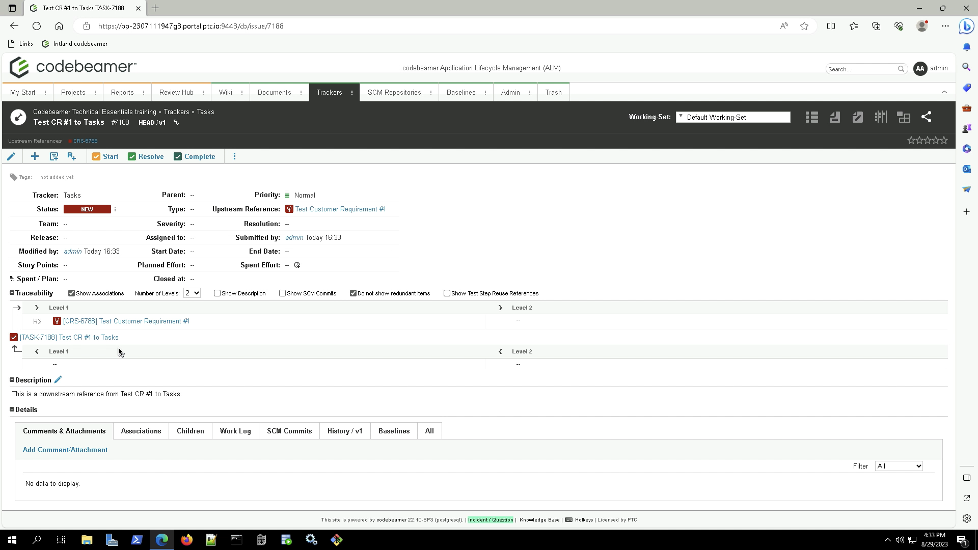978x550 pixels.
Task: Open File Explorer from taskbar
Action: pyautogui.click(x=87, y=540)
